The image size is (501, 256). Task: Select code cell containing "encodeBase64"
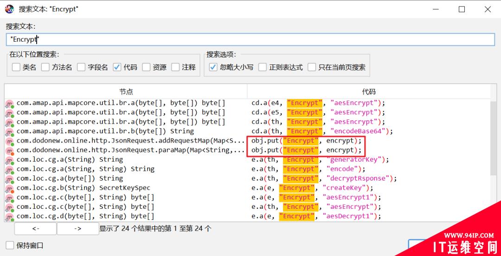coord(322,131)
